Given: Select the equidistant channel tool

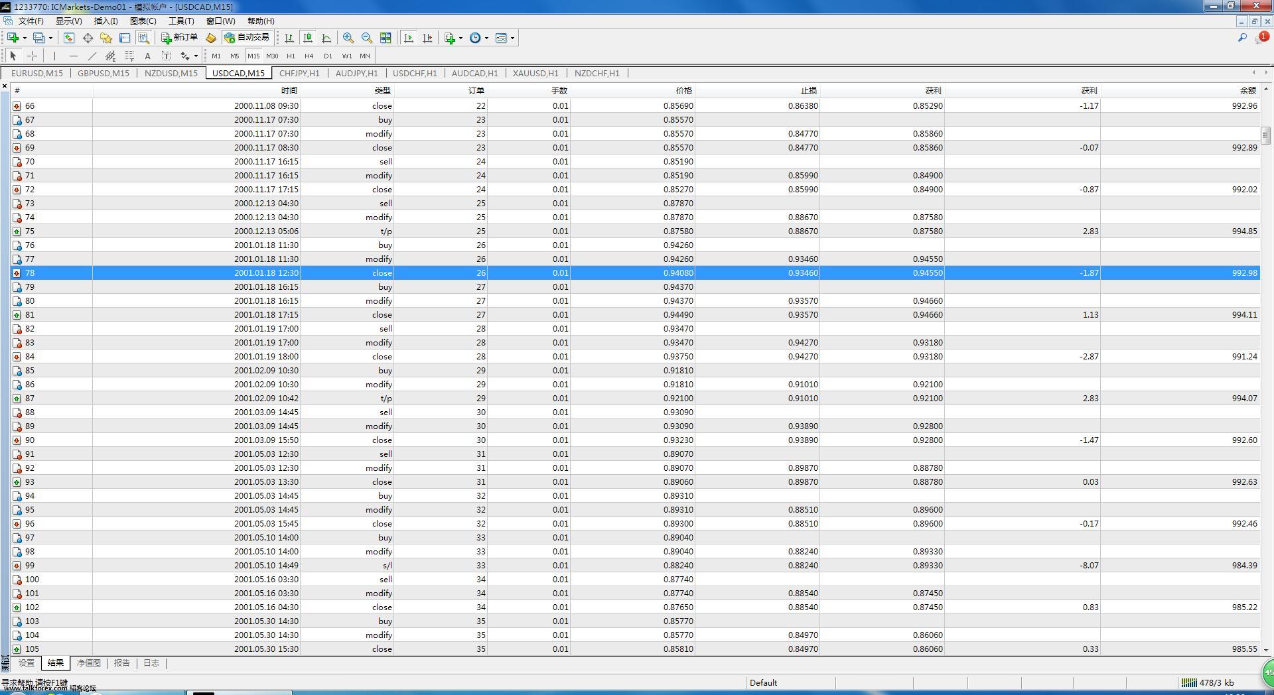Looking at the screenshot, I should [110, 56].
